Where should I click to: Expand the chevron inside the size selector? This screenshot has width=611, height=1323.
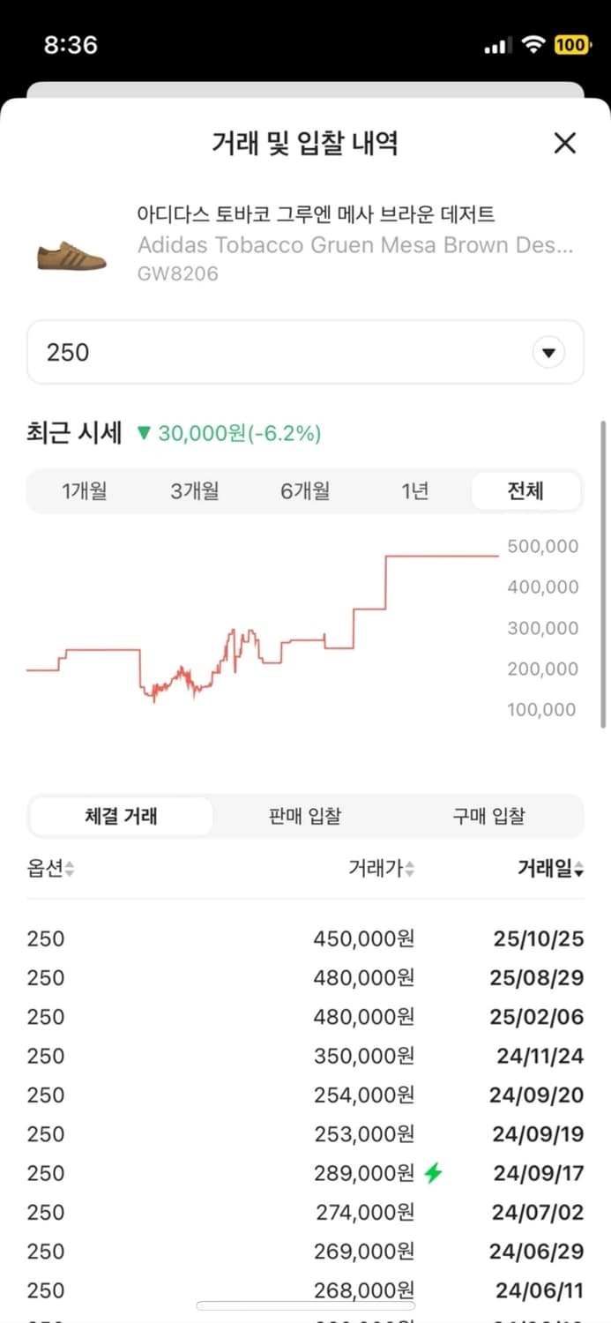coord(548,352)
